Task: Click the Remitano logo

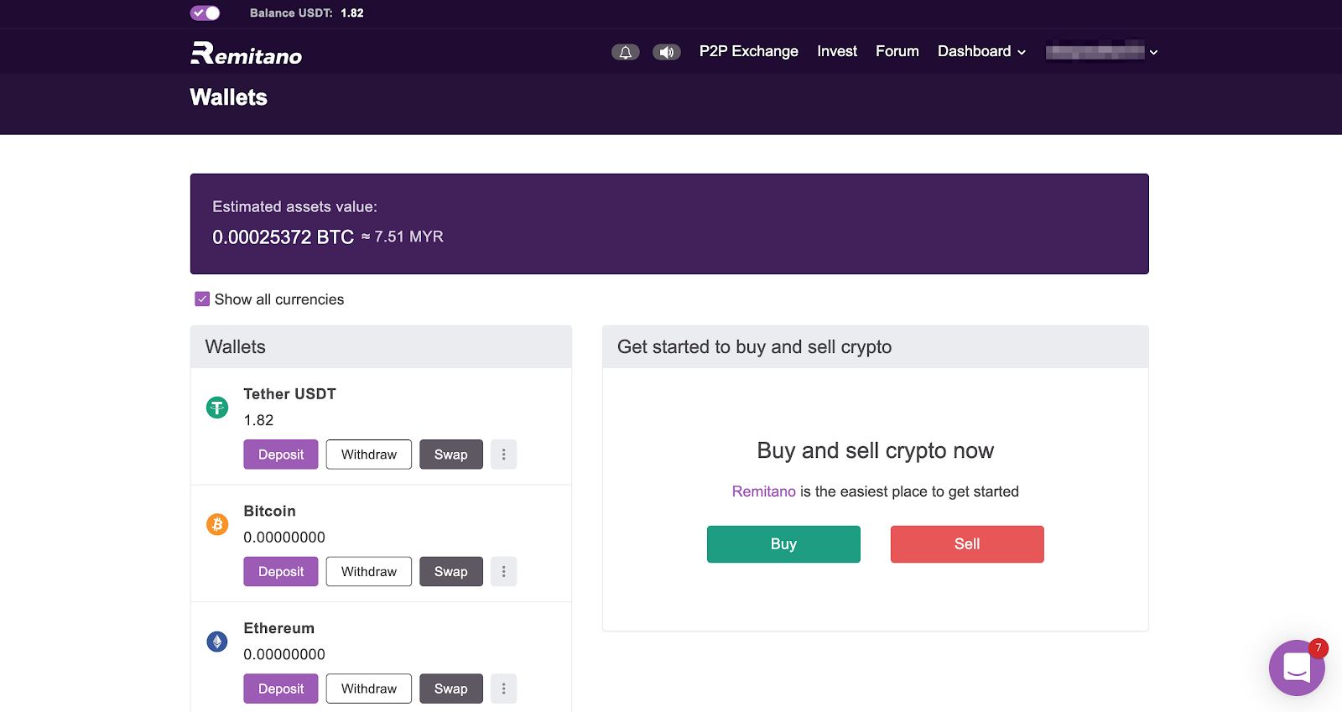Action: coord(246,54)
